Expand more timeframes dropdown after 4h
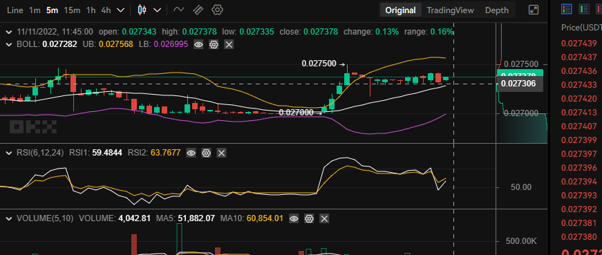The width and height of the screenshot is (602, 255). click(120, 10)
